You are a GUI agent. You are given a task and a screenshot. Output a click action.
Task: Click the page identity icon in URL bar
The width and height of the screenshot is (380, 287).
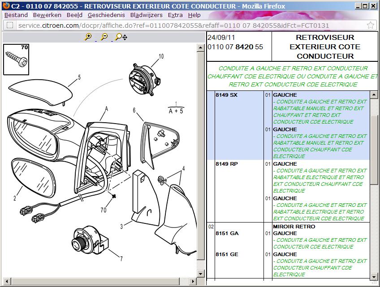10,25
